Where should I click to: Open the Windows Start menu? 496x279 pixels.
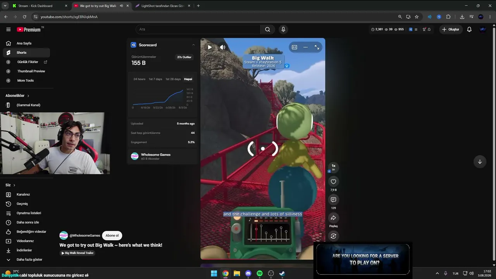click(214, 274)
